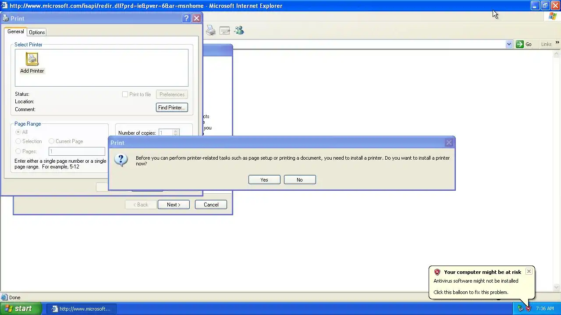
Task: Click the Security Center tray shield icon
Action: (528, 308)
